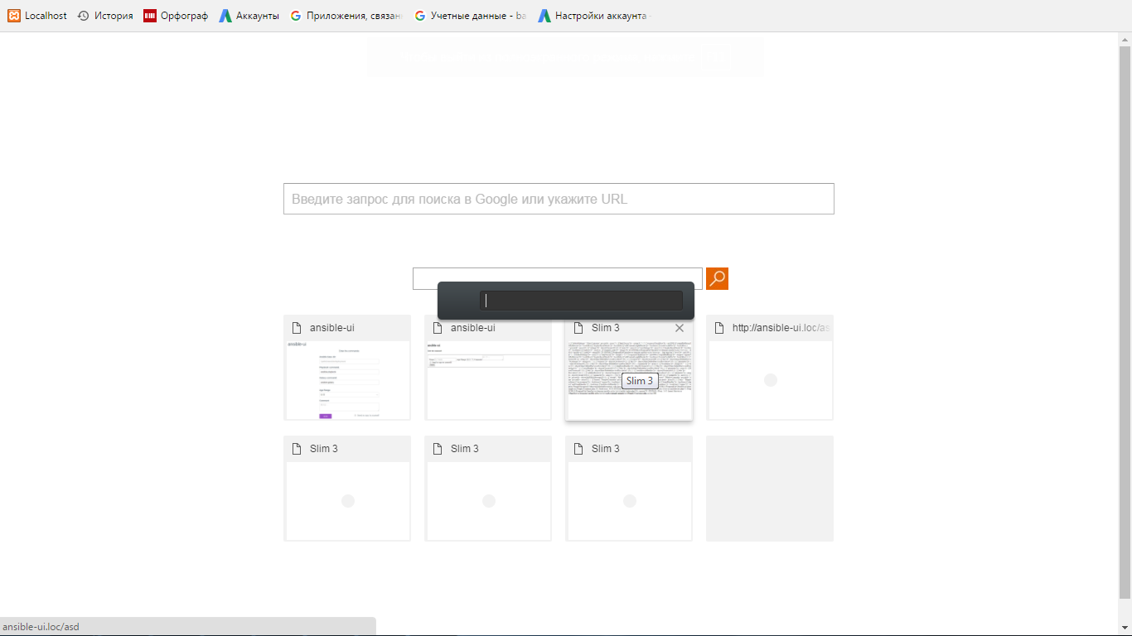The width and height of the screenshot is (1132, 636).
Task: Click the orange magnifying glass search button
Action: point(716,278)
